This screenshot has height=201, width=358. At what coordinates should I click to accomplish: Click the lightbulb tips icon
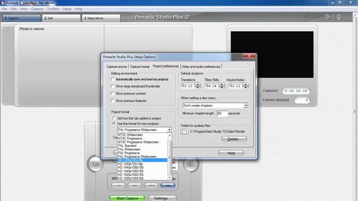pyautogui.click(x=338, y=17)
